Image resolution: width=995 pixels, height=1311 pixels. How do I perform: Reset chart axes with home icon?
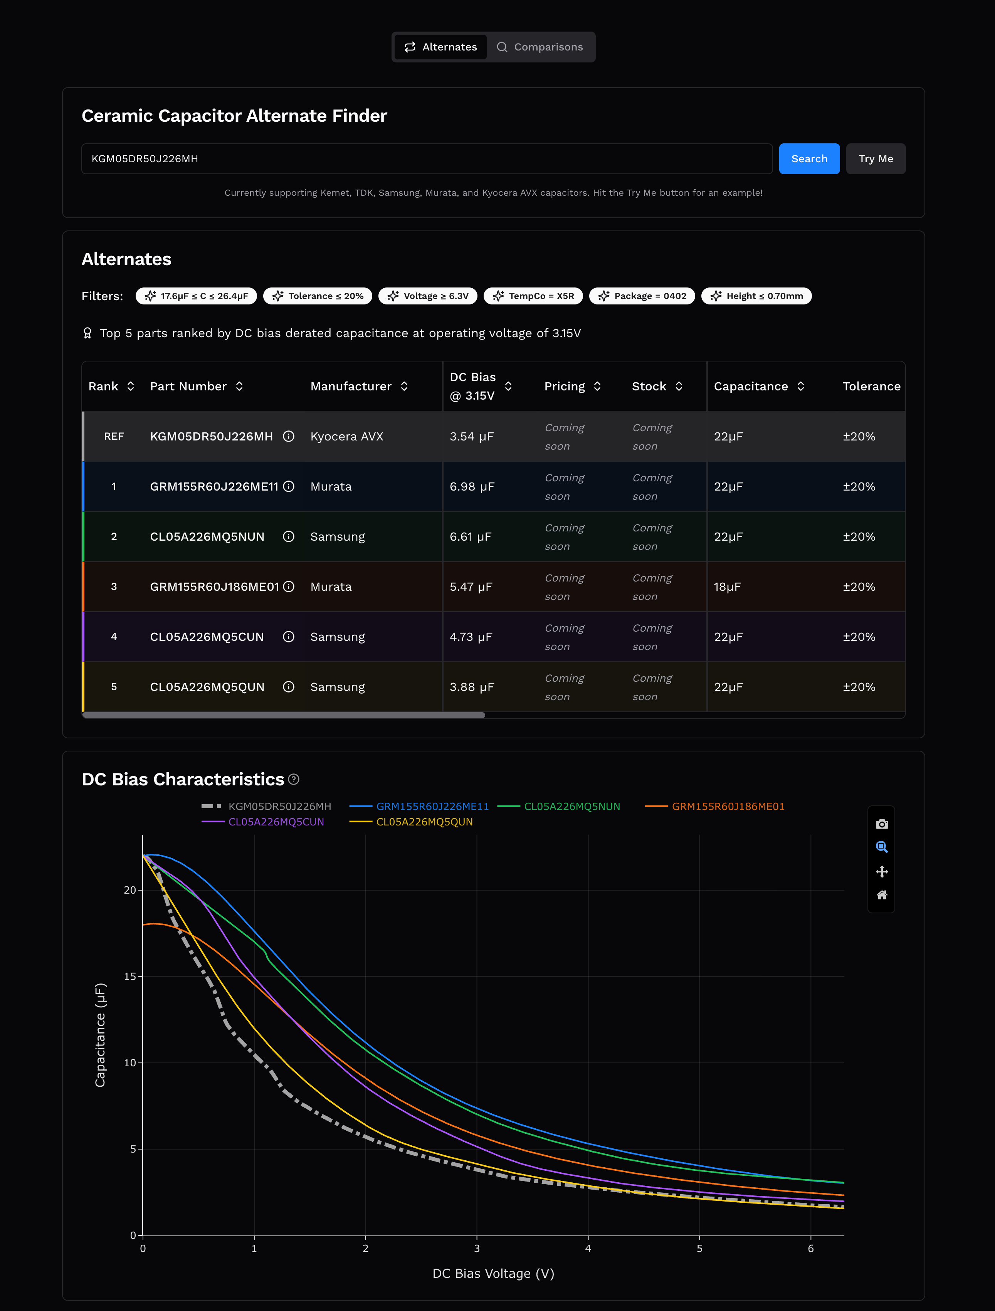[881, 895]
